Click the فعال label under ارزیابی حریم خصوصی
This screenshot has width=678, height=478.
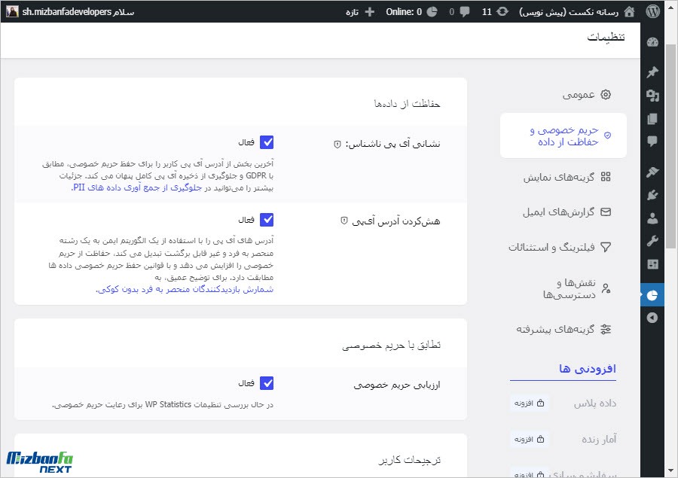[246, 383]
